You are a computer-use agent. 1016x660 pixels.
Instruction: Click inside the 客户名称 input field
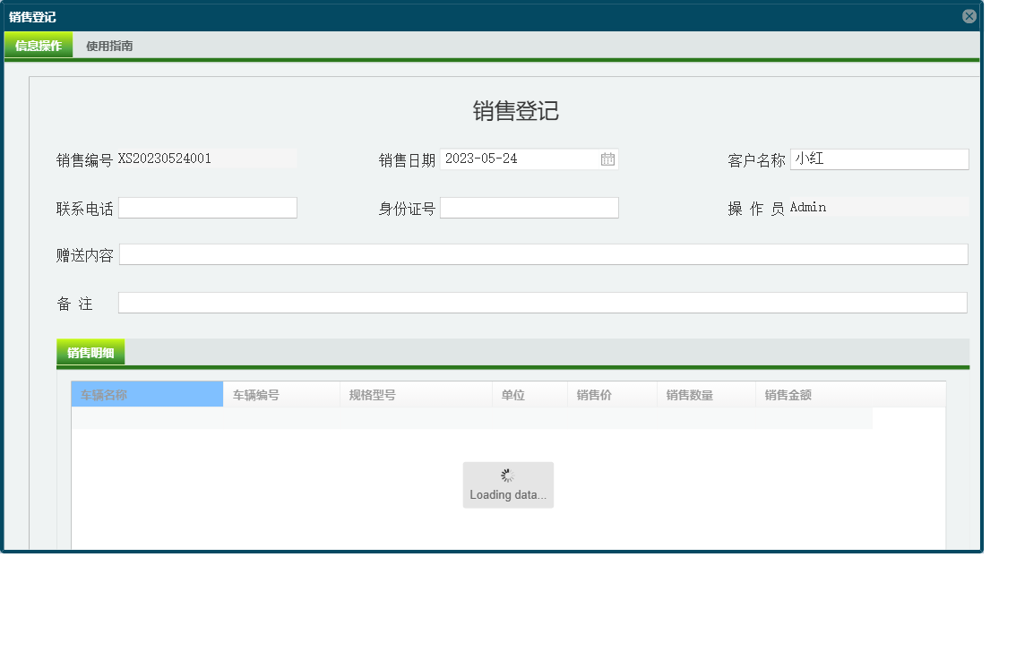click(x=879, y=159)
